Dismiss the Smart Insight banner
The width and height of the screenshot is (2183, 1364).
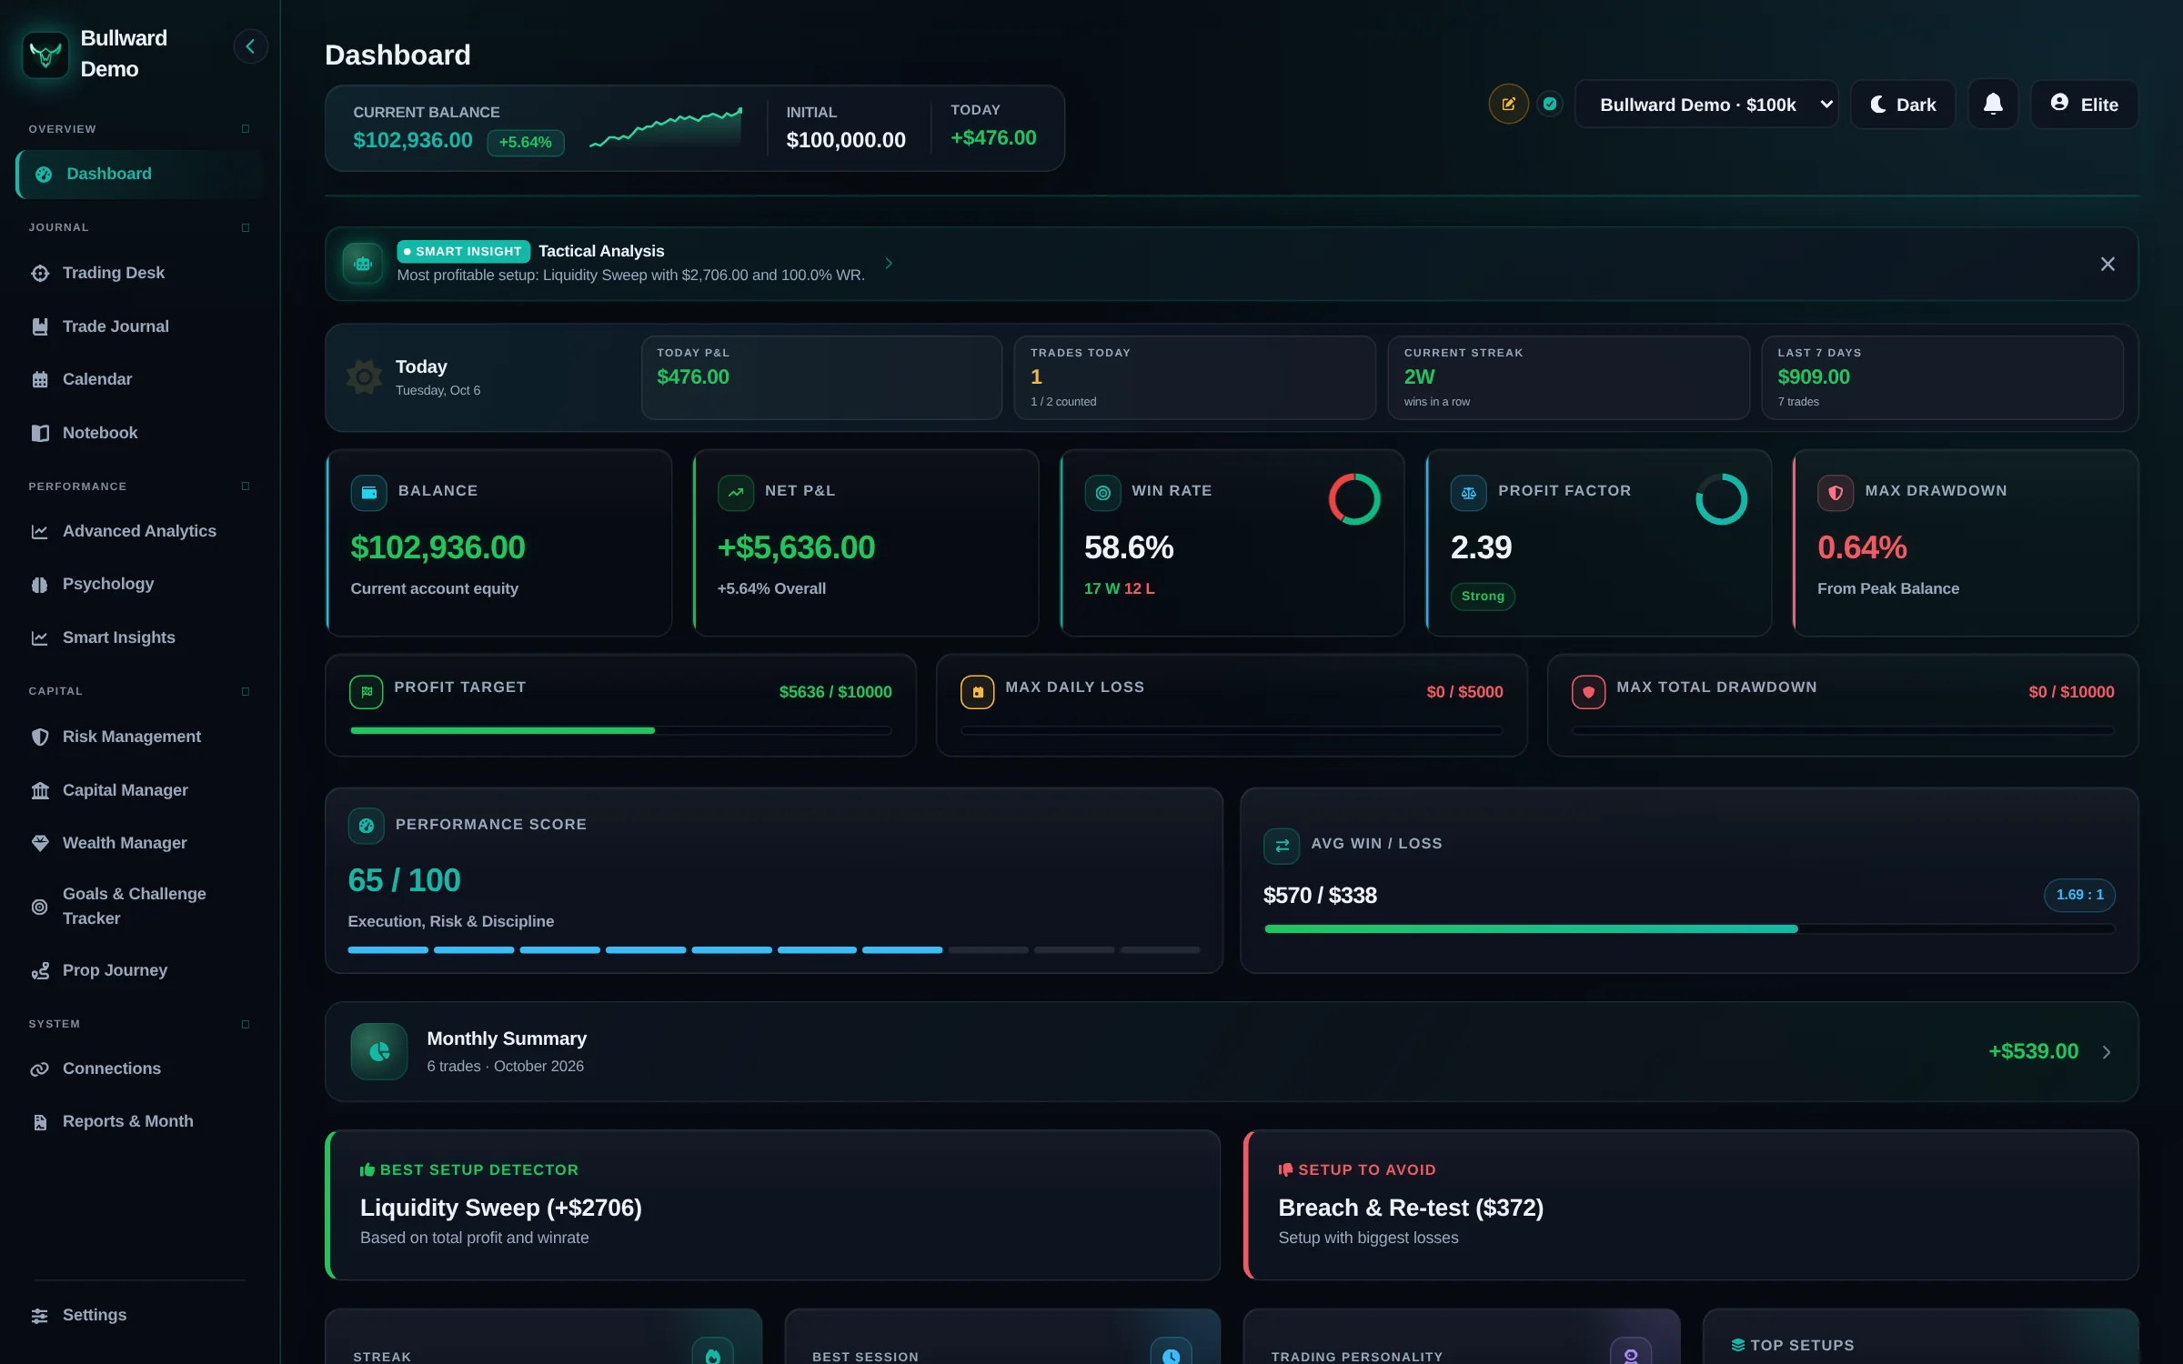[2108, 264]
